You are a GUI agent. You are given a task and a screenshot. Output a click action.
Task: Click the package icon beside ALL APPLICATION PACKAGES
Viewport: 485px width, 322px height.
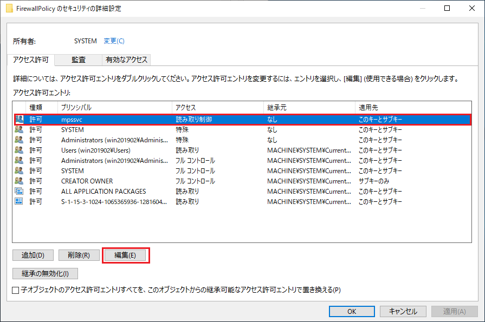coord(19,191)
